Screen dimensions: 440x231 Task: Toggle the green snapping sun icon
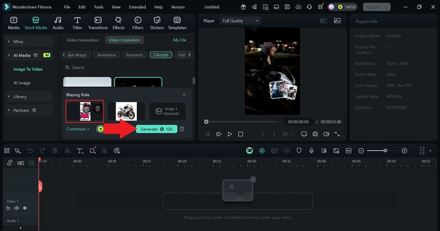click(262, 151)
